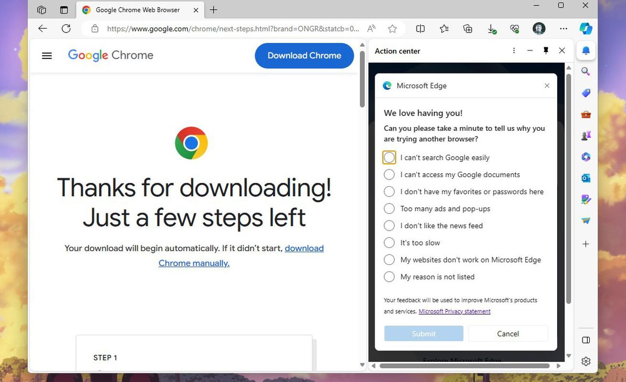This screenshot has height=382, width=626.
Task: Click the Download Chrome button
Action: 304,56
